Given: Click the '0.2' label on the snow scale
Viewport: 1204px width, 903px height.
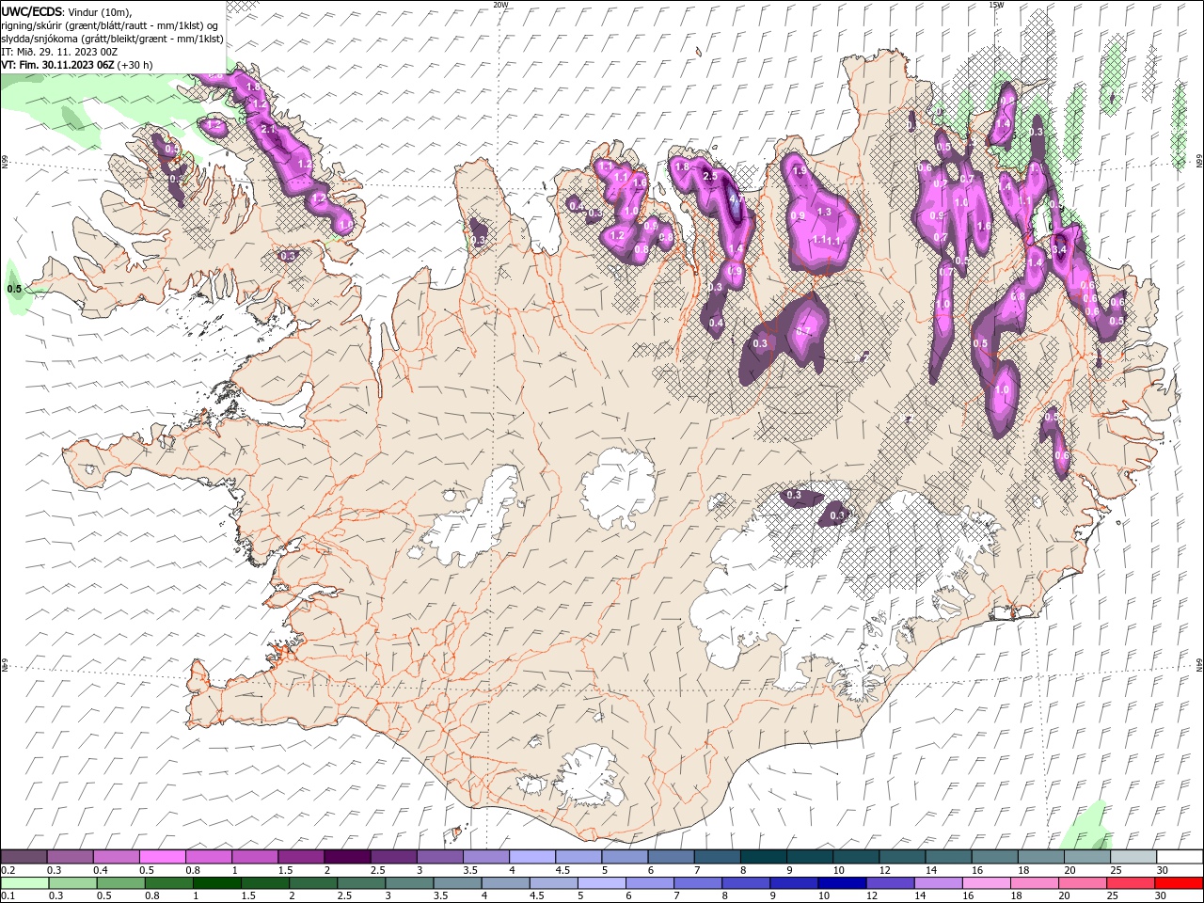Looking at the screenshot, I should (x=8, y=870).
